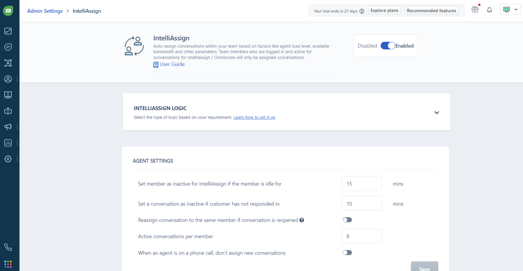The width and height of the screenshot is (523, 271).
Task: Click the Explore plans button
Action: (384, 10)
